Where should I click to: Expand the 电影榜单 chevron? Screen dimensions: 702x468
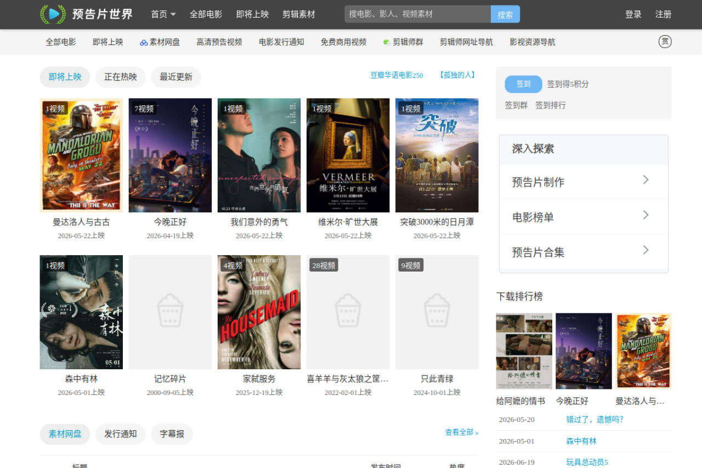(646, 215)
